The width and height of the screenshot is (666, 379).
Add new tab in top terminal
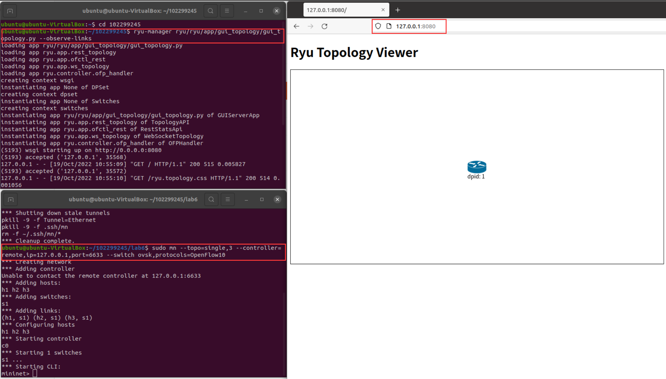[x=10, y=11]
